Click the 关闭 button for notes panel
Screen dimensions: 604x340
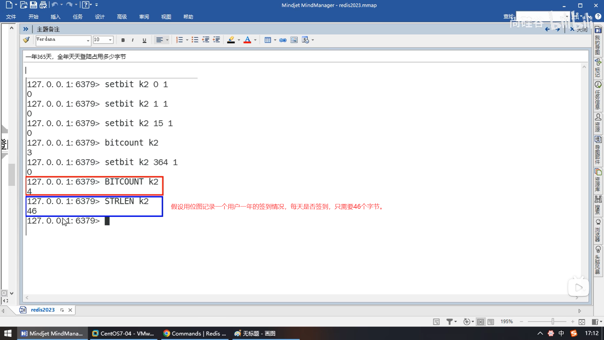click(579, 29)
